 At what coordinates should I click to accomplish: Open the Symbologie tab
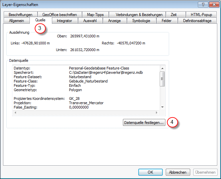click(141, 21)
